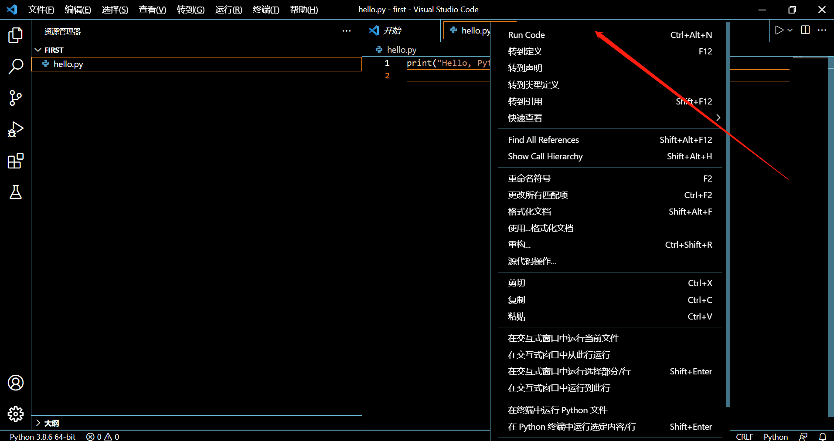Open the 转到(G) menu
834x441 pixels.
[191, 10]
